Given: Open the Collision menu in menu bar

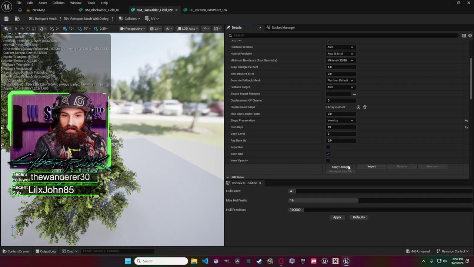Looking at the screenshot, I should tap(58, 3).
